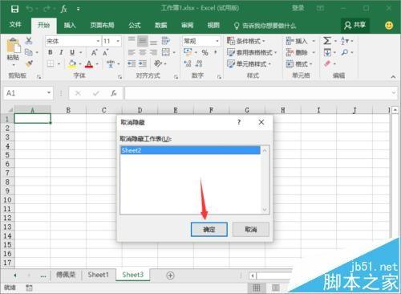Click the AutoSum sigma icon
The width and height of the screenshot is (401, 294).
327,41
